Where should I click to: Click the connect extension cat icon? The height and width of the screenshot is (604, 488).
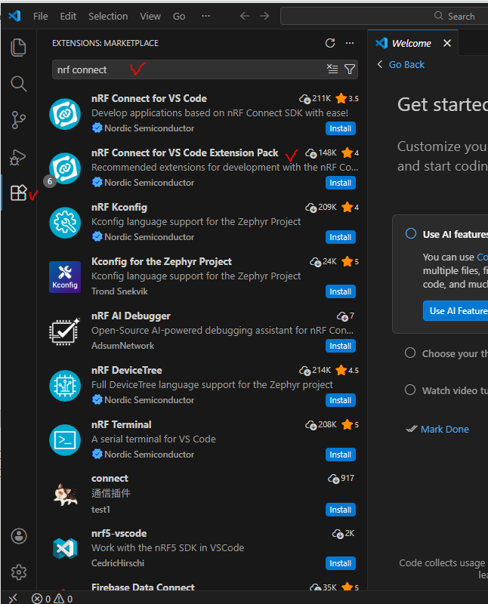65,495
